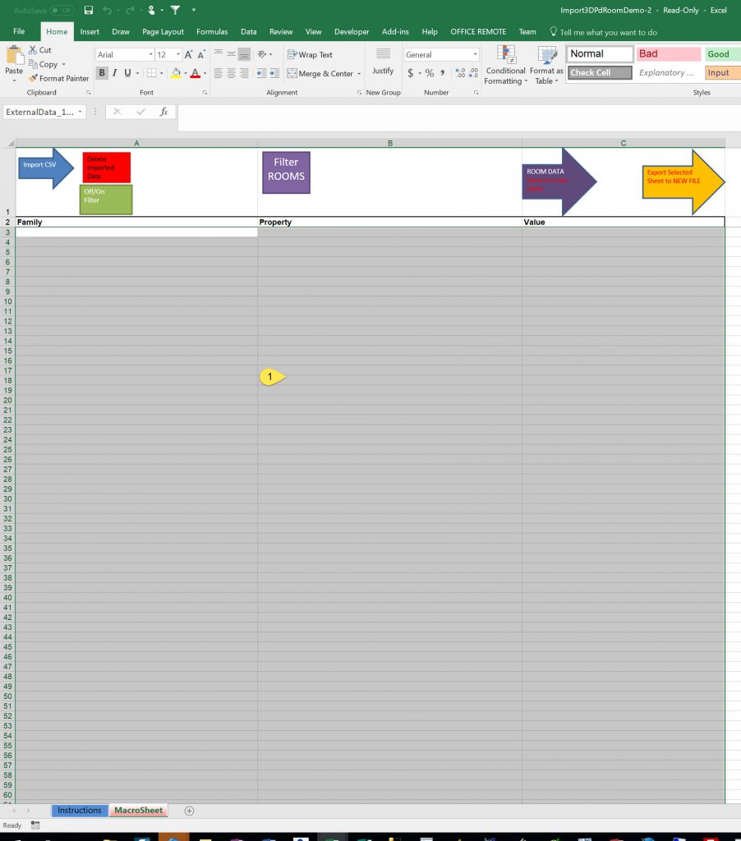Click the purple Filter ROOMS button
Viewport: 741px width, 841px height.
click(x=286, y=172)
